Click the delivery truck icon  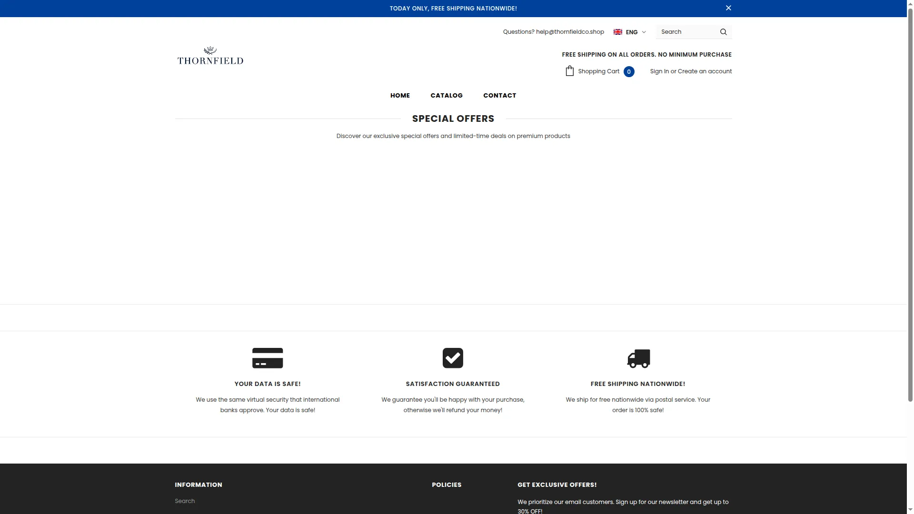click(638, 358)
